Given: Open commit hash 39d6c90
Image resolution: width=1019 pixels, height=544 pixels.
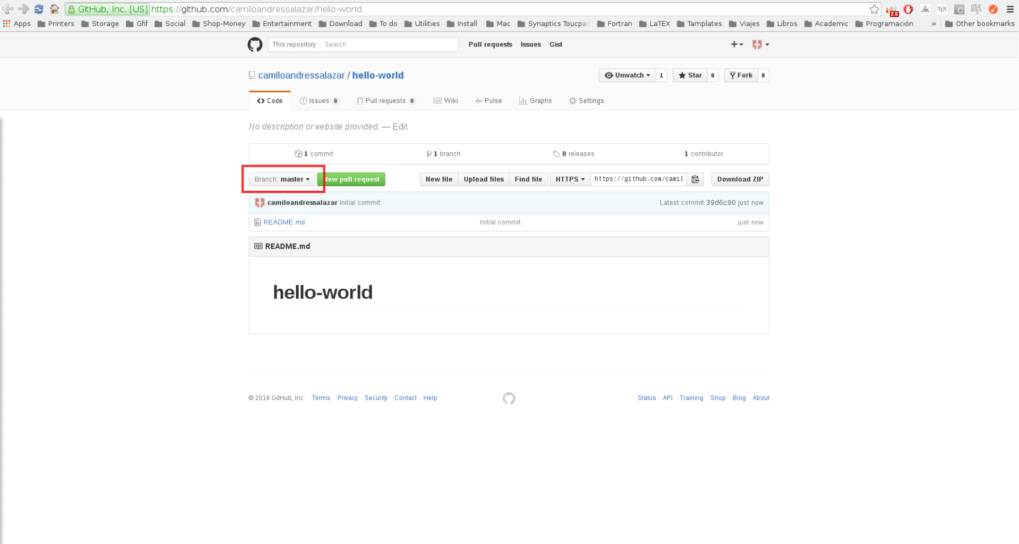Looking at the screenshot, I should 721,203.
